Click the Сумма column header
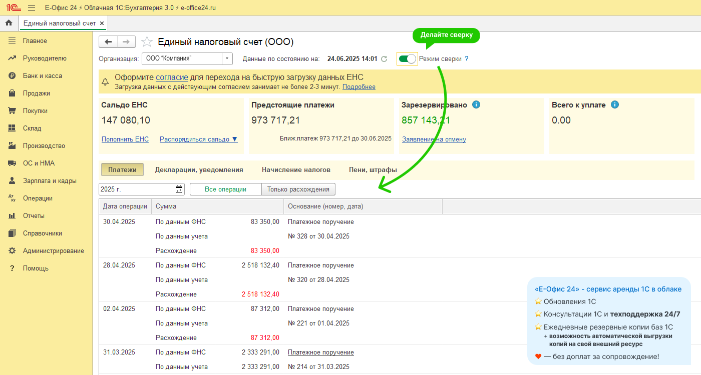Screen dimensions: 701x375 point(217,206)
